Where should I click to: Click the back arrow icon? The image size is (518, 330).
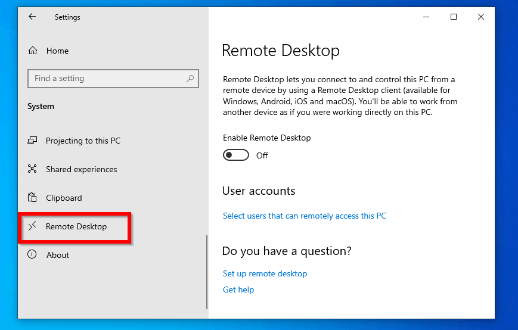[x=32, y=17]
